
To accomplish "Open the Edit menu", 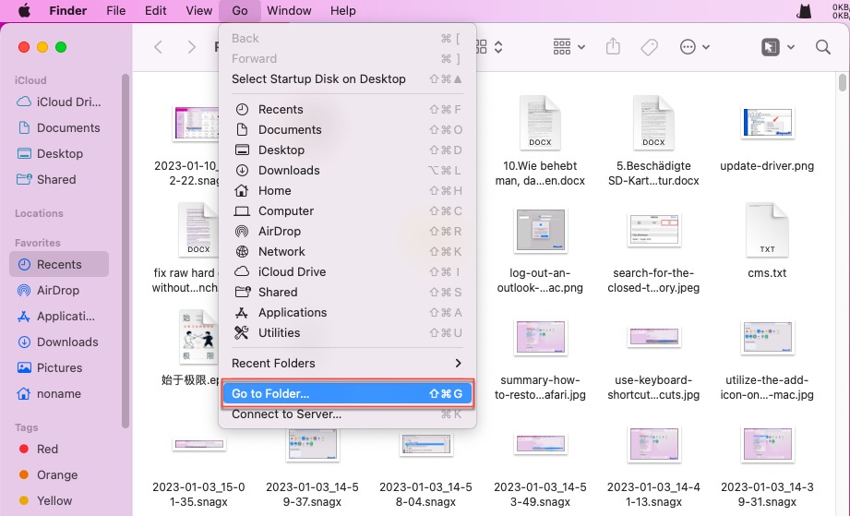I will (x=156, y=11).
